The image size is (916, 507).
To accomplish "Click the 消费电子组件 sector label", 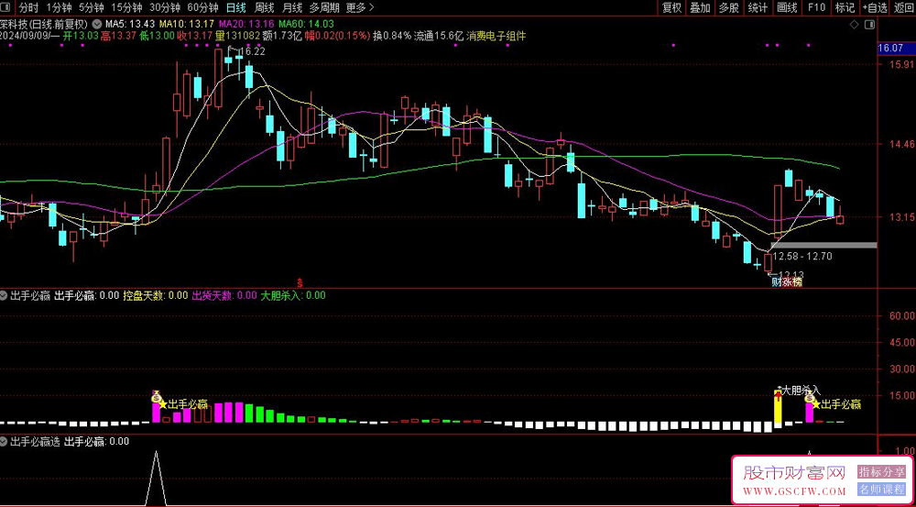I will (496, 36).
